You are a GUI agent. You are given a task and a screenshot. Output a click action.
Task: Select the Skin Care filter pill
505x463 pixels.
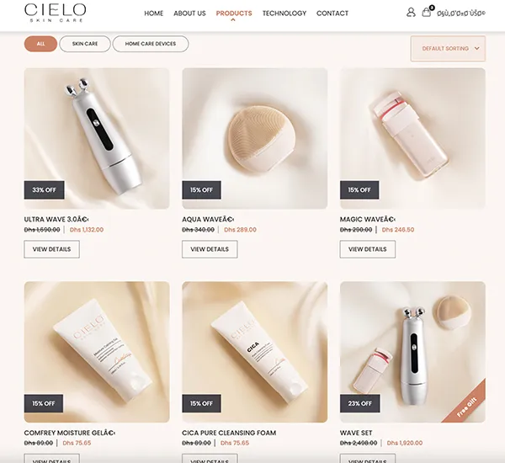(x=85, y=44)
